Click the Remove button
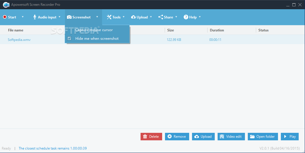Viewport: 305px width, 153px height. 177,137
